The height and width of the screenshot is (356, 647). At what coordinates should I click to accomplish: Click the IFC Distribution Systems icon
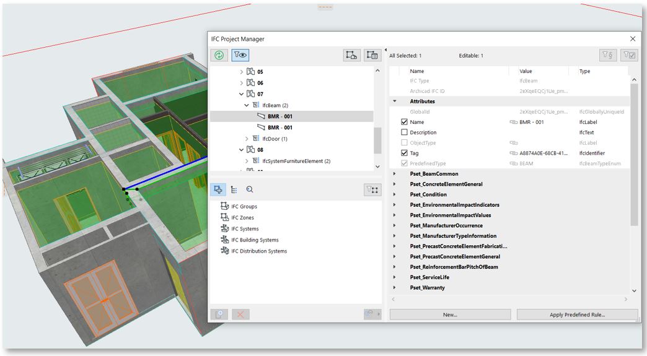click(224, 251)
